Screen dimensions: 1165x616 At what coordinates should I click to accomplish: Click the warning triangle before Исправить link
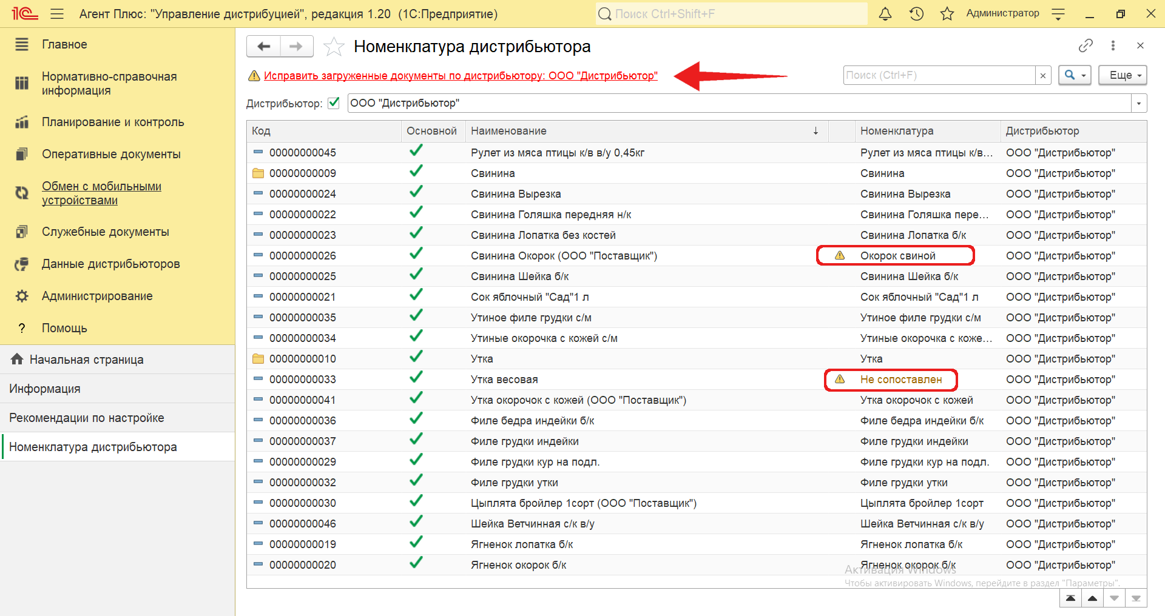tap(254, 76)
